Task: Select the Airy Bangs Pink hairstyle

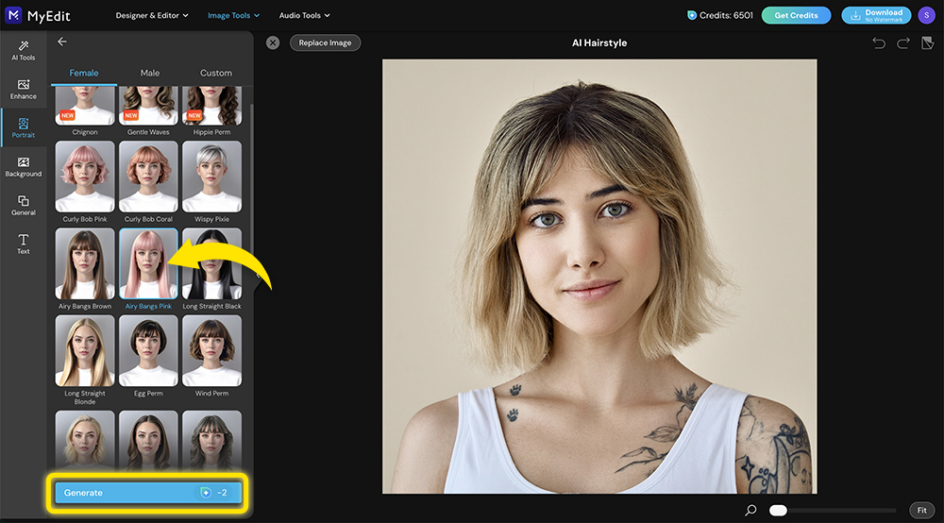Action: [148, 263]
